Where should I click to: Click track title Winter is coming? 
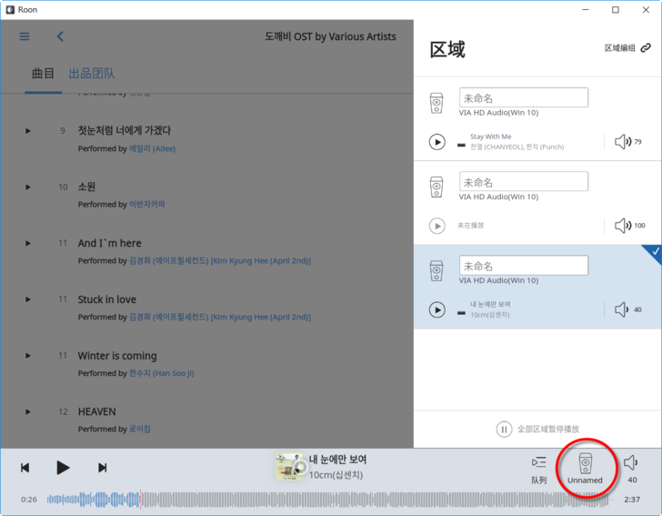click(x=117, y=356)
